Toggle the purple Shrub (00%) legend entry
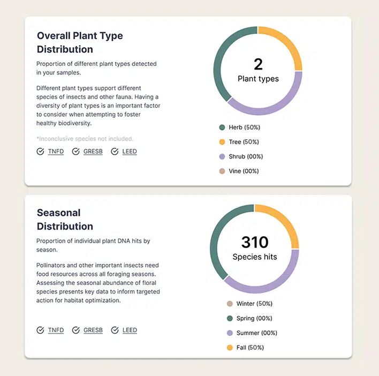Screen dimensions: 379x376 tap(241, 157)
